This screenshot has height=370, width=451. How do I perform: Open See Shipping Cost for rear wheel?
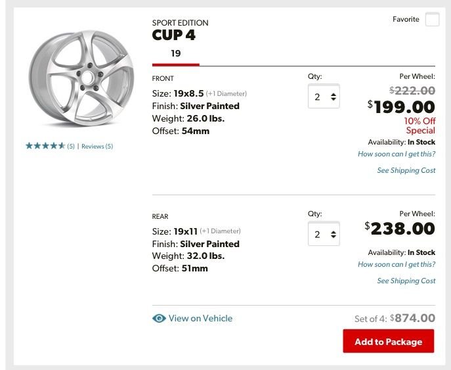(x=406, y=281)
